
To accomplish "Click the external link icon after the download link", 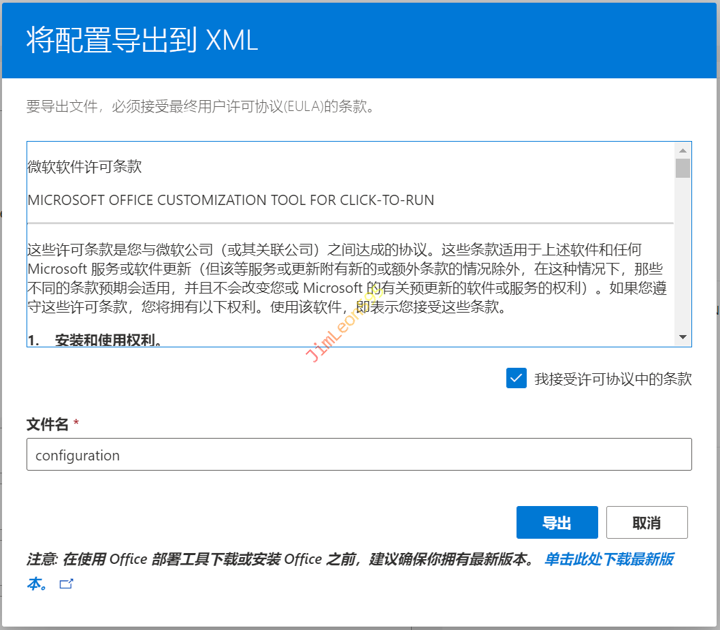I will (x=67, y=584).
